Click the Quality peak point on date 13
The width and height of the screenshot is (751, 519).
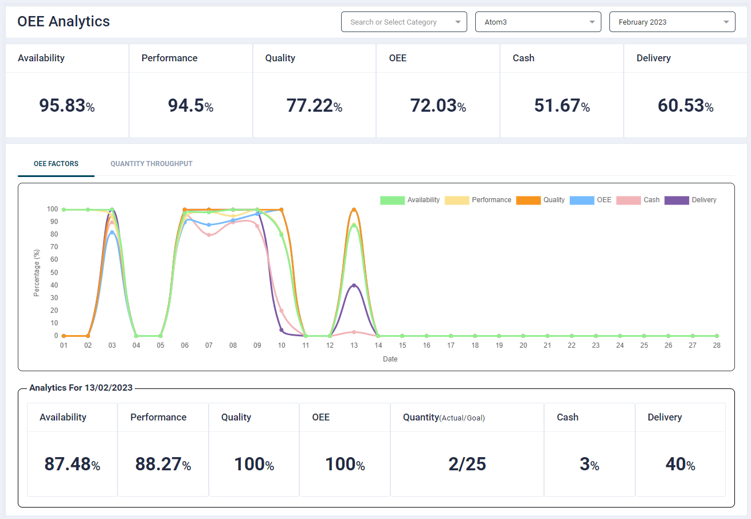click(354, 210)
